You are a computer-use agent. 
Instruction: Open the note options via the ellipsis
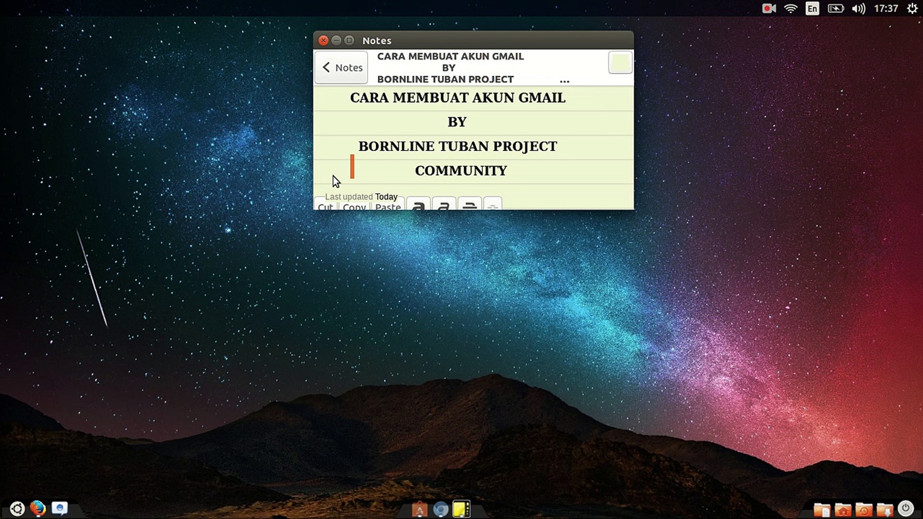coord(565,81)
